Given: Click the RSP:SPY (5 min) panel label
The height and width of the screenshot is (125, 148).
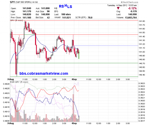Looking at the screenshot, I should pyautogui.click(x=19, y=82).
